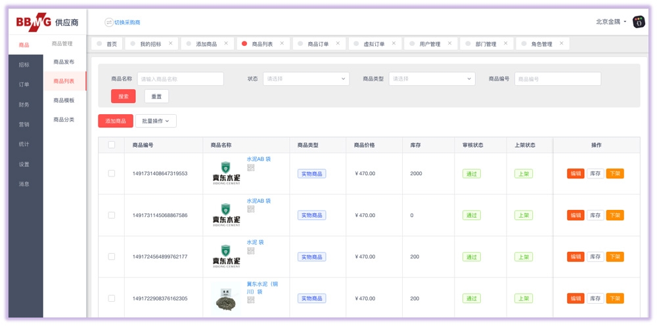The width and height of the screenshot is (657, 326).
Task: Switch to the 用户管理 tab
Action: pos(430,43)
